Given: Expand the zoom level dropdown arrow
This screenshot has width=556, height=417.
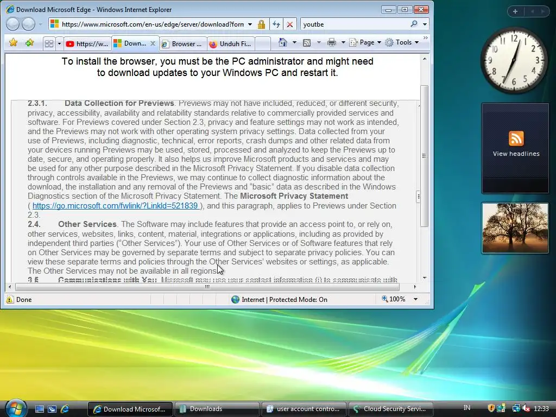Looking at the screenshot, I should pyautogui.click(x=415, y=300).
